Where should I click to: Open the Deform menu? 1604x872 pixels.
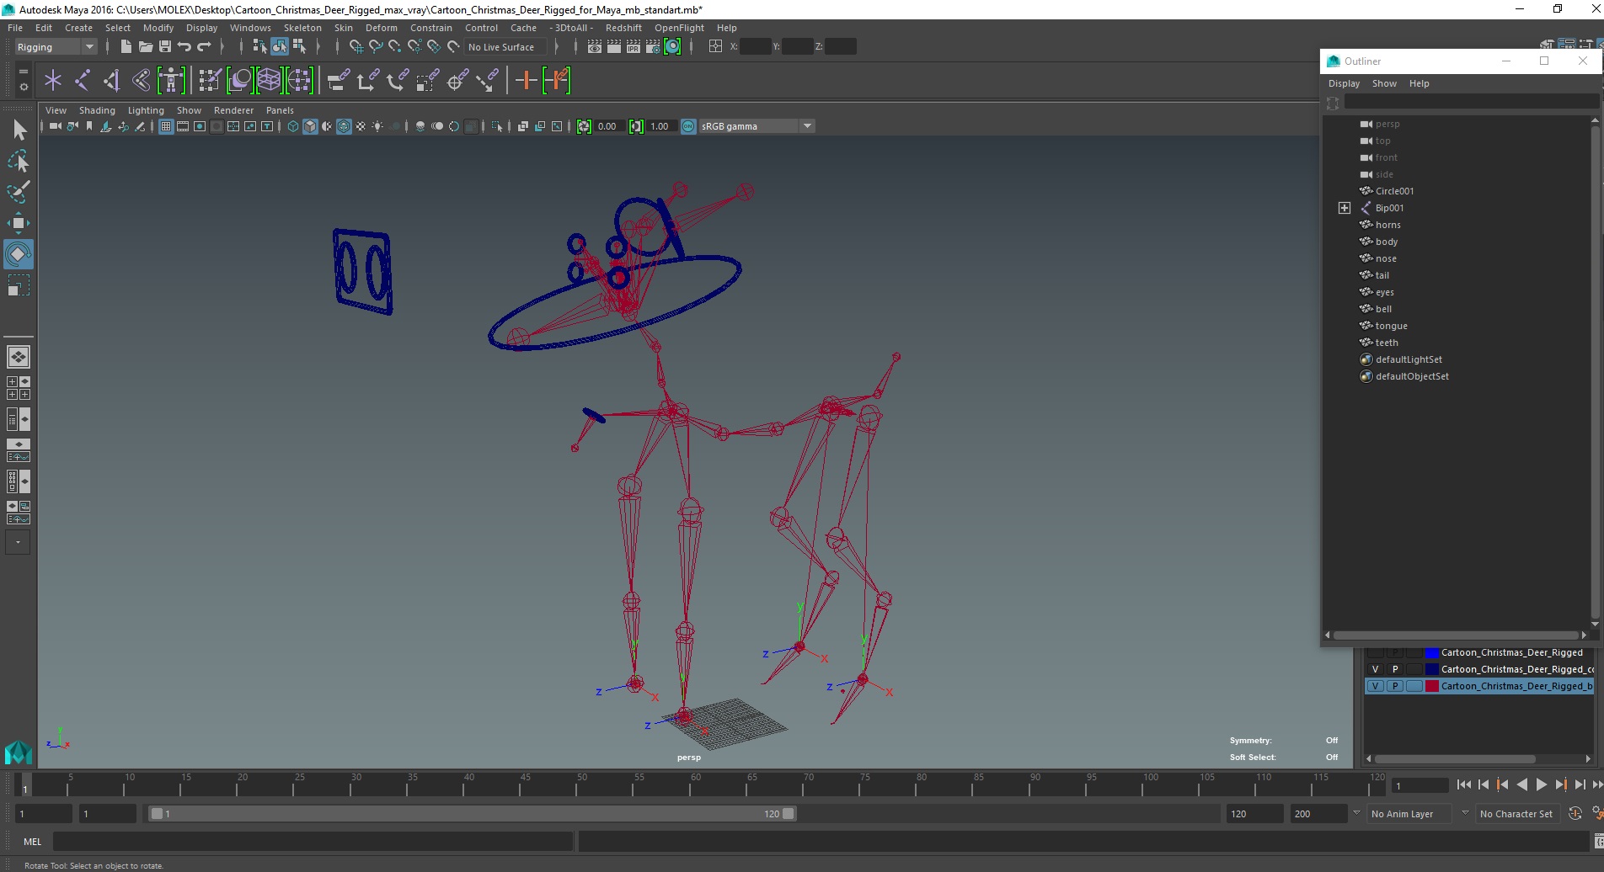382,28
